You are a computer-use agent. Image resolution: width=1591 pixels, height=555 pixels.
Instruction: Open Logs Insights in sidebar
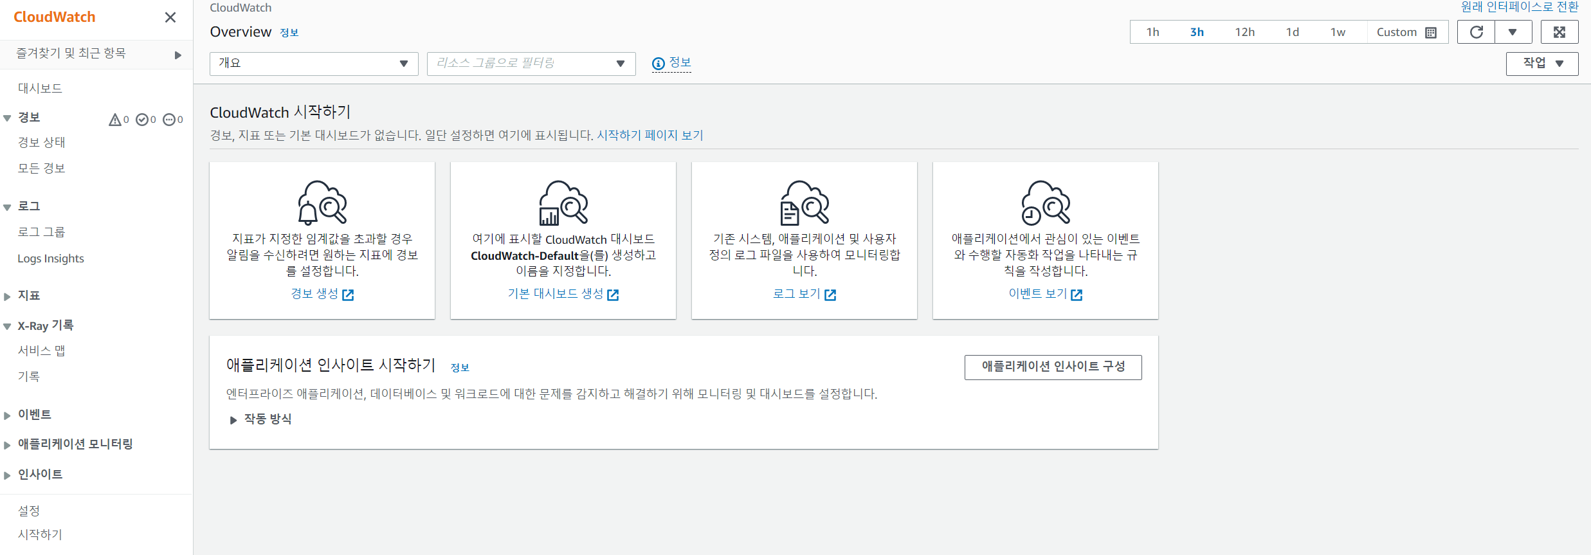pyautogui.click(x=51, y=259)
